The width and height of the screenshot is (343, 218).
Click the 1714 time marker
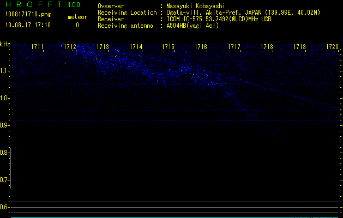point(136,47)
